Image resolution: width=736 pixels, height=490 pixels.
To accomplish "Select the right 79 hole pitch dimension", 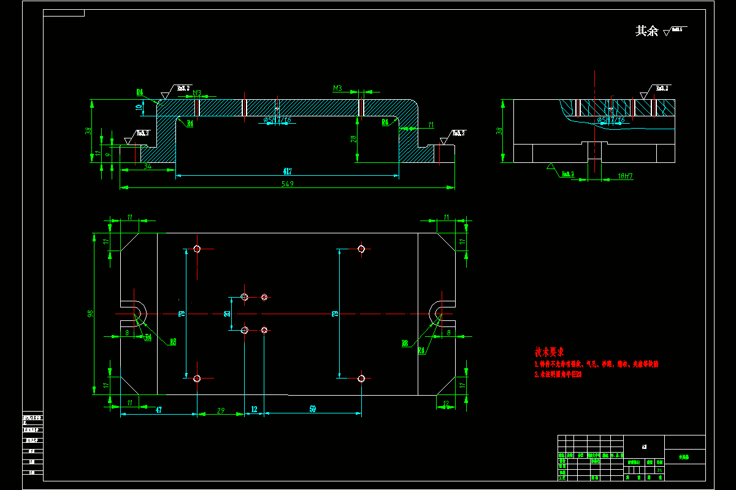I will click(x=335, y=314).
